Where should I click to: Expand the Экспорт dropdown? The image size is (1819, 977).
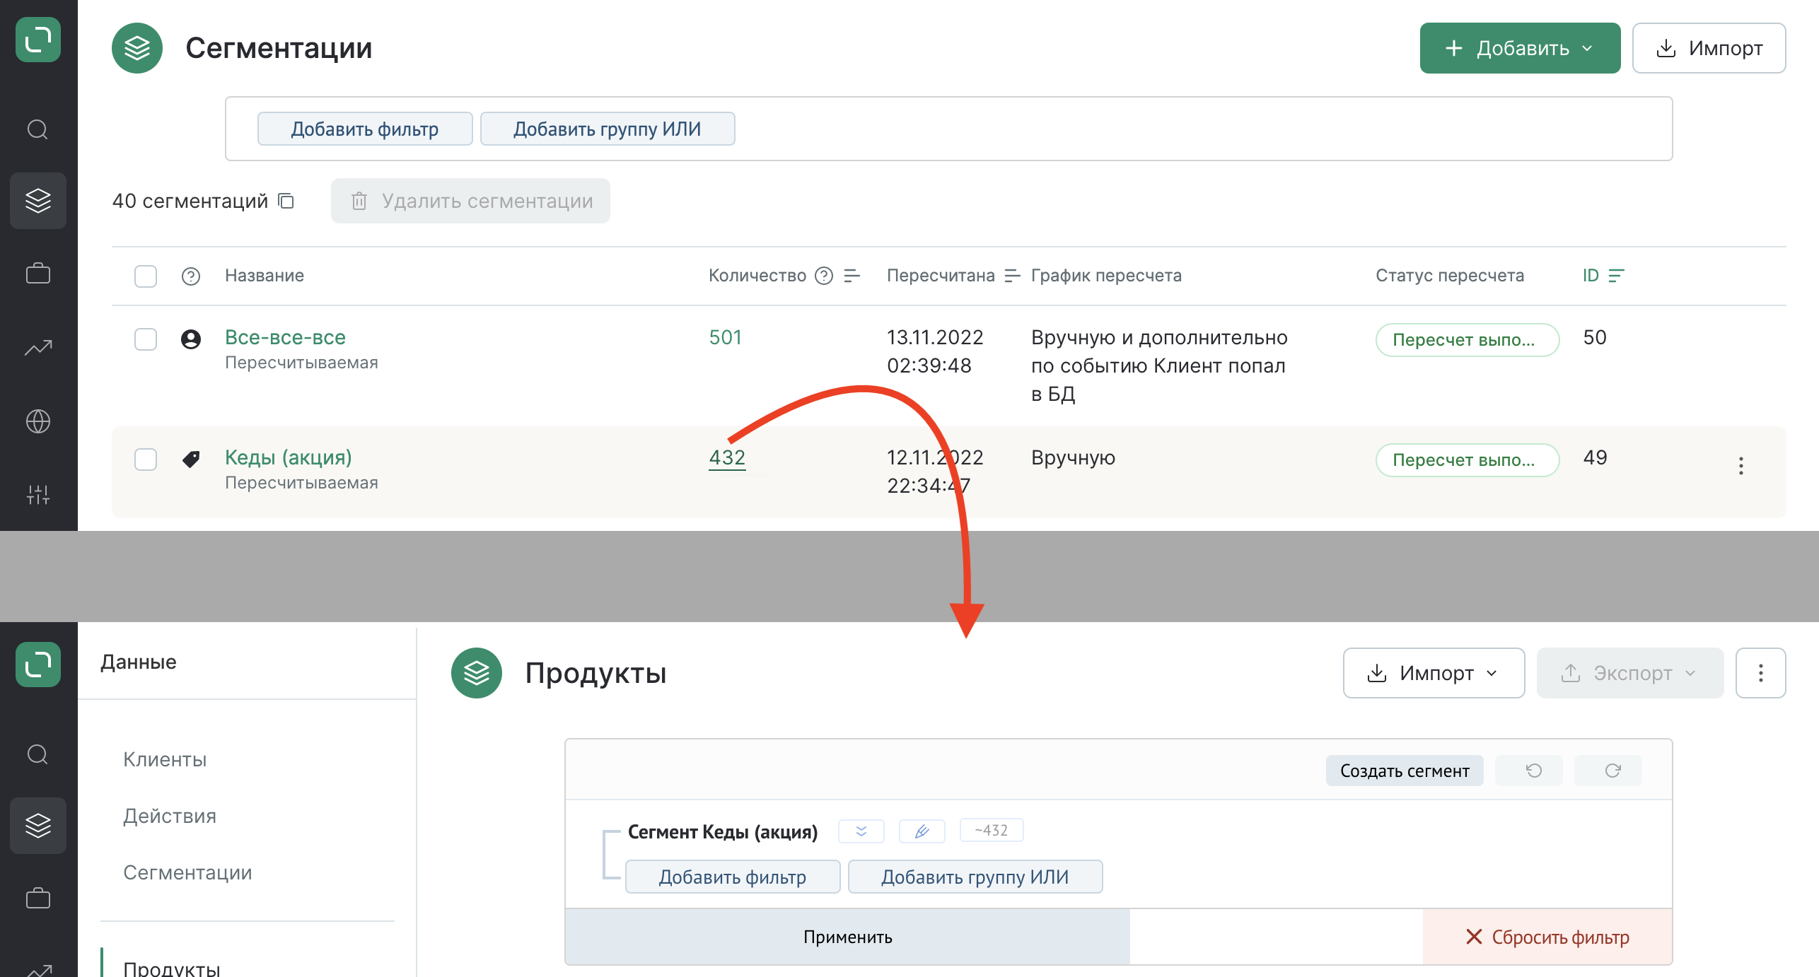click(1630, 673)
